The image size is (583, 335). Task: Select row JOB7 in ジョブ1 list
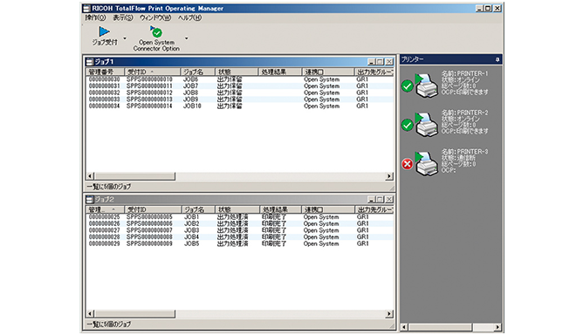point(239,86)
